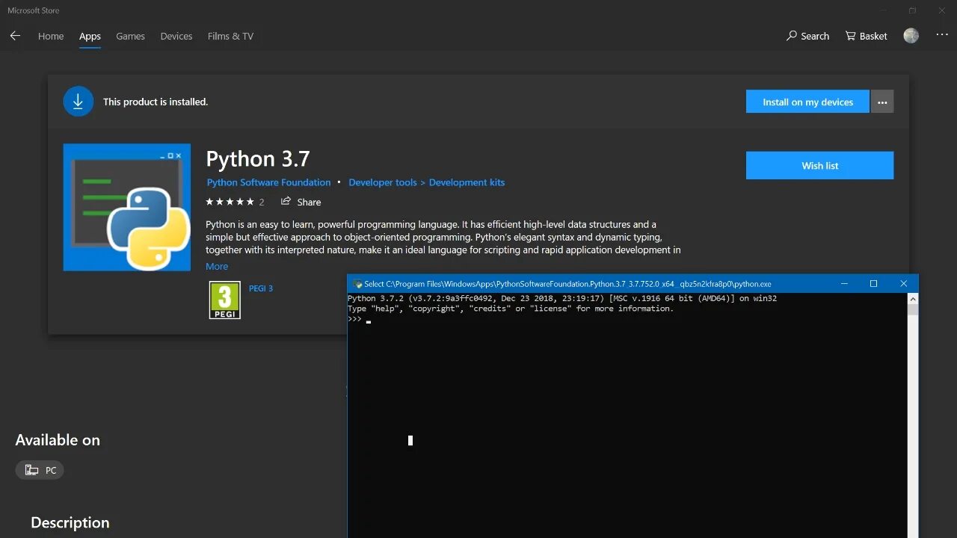The height and width of the screenshot is (538, 957).
Task: Click the download arrow icon by installed notice
Action: 78,102
